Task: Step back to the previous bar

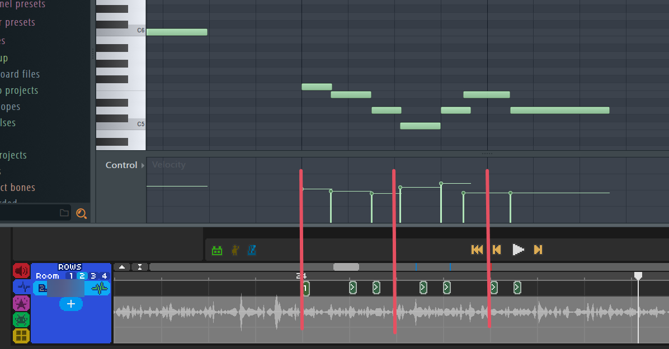Action: tap(497, 250)
